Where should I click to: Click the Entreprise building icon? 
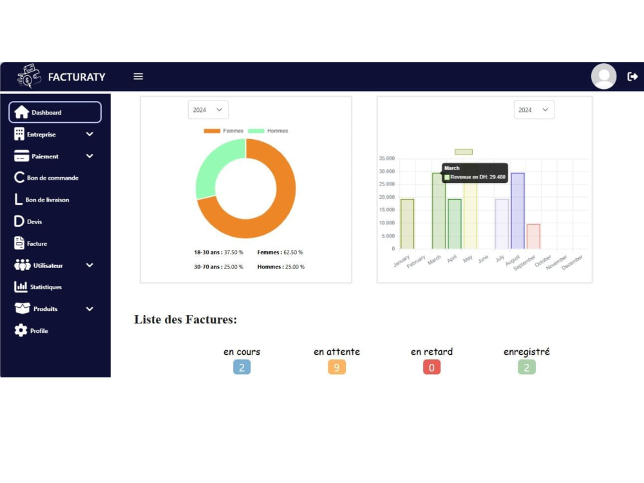(x=19, y=134)
